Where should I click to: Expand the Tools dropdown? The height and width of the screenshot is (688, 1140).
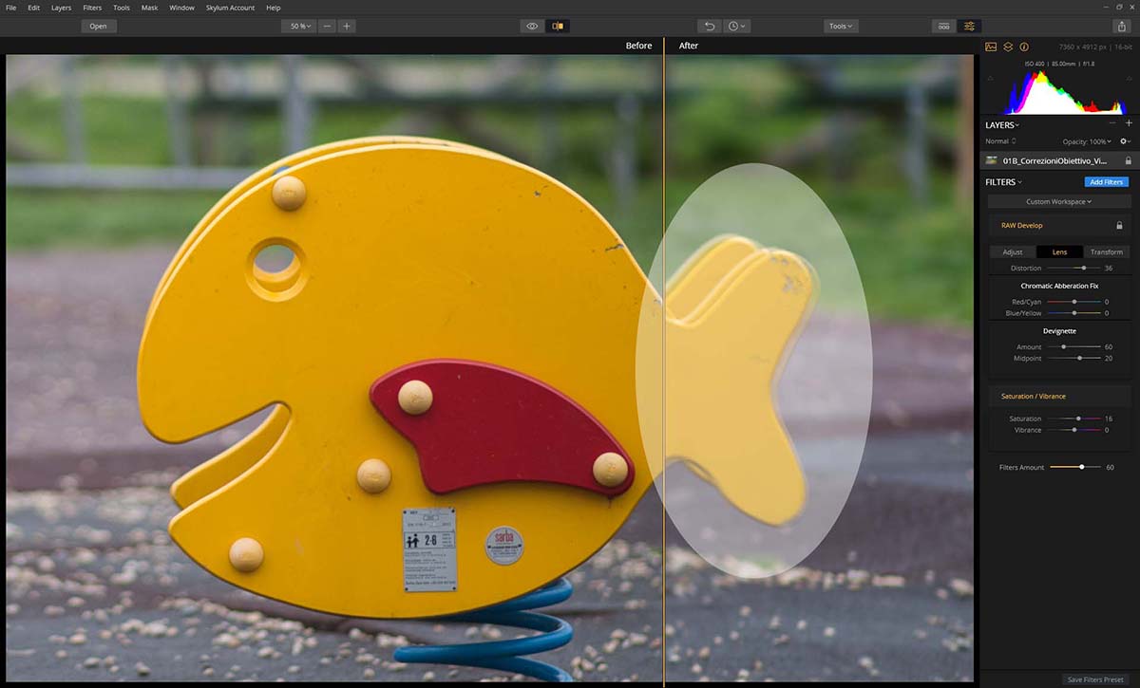[841, 26]
